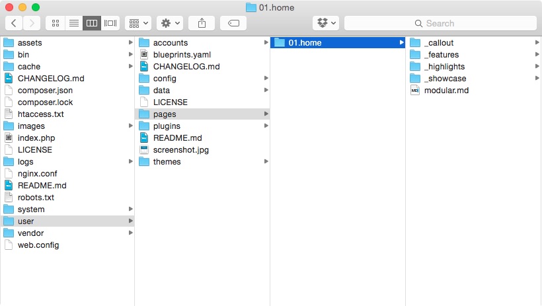Image resolution: width=542 pixels, height=306 pixels.
Task: Switch to Cover Flow view
Action: (110, 23)
